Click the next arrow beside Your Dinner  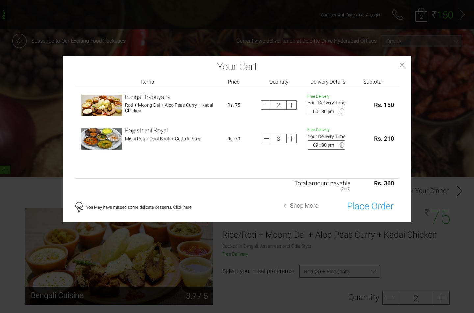click(459, 191)
